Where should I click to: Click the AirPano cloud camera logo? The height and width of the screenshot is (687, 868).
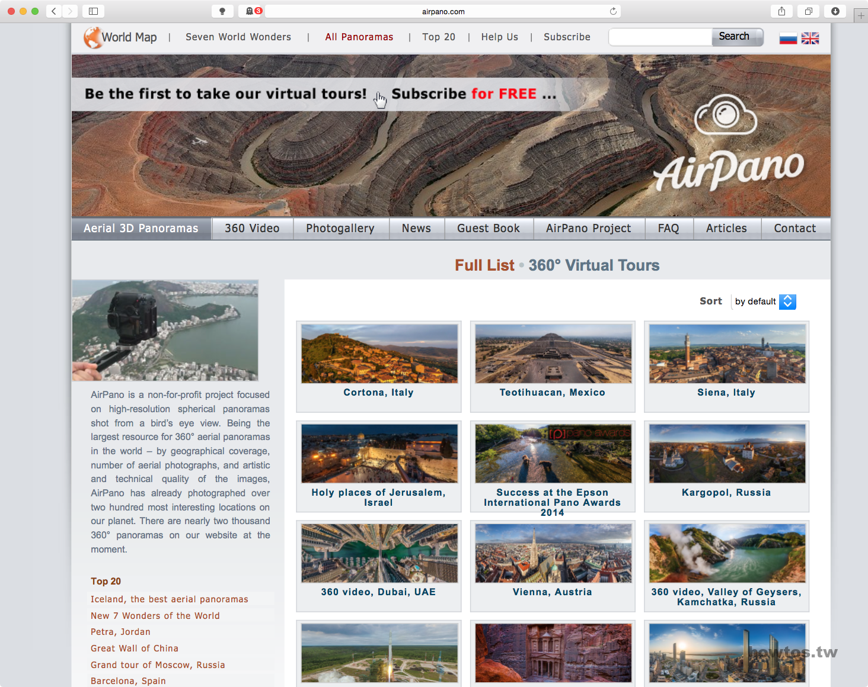point(726,115)
